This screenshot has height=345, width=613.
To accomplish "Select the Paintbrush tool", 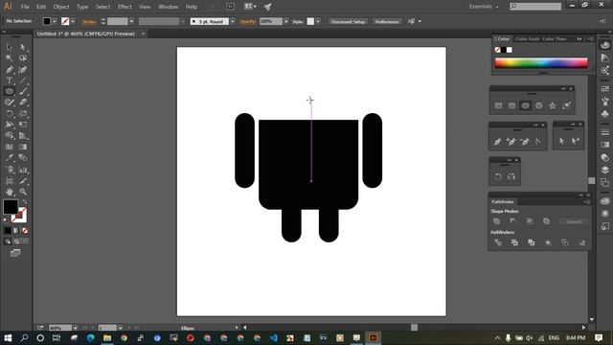I will (23, 92).
